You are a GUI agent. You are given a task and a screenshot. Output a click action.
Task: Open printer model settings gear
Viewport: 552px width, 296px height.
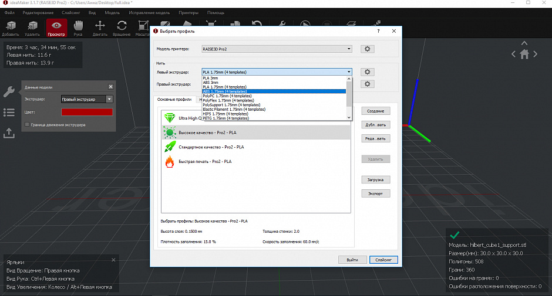click(x=367, y=49)
